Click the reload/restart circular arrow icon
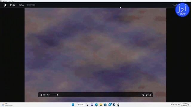 click(x=147, y=95)
